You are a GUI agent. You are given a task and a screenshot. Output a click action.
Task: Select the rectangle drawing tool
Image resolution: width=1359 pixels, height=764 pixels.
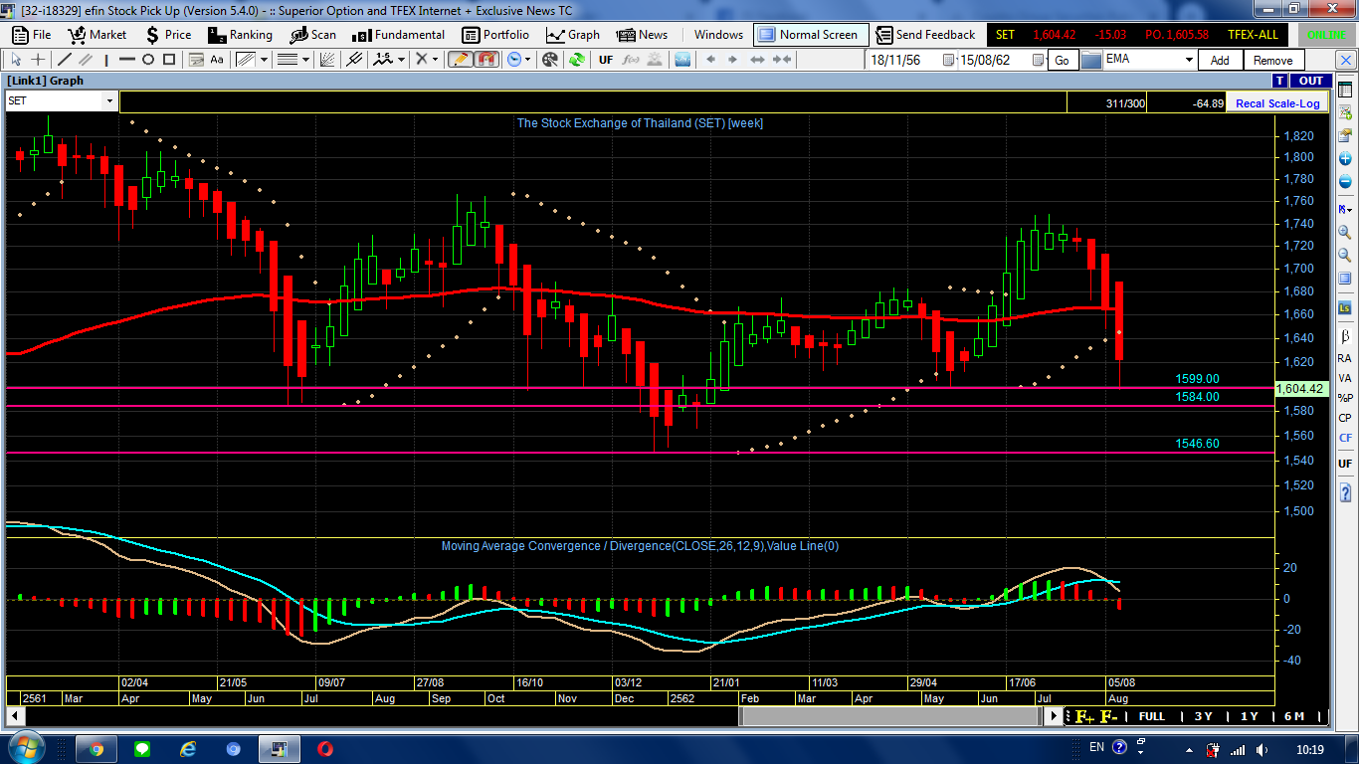pyautogui.click(x=168, y=60)
